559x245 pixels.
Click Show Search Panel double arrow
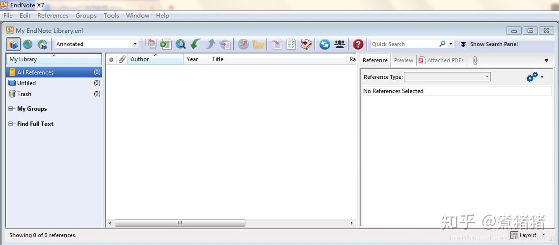(463, 44)
